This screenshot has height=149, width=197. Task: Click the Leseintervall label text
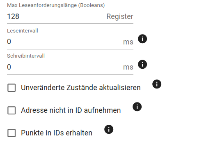23,31
